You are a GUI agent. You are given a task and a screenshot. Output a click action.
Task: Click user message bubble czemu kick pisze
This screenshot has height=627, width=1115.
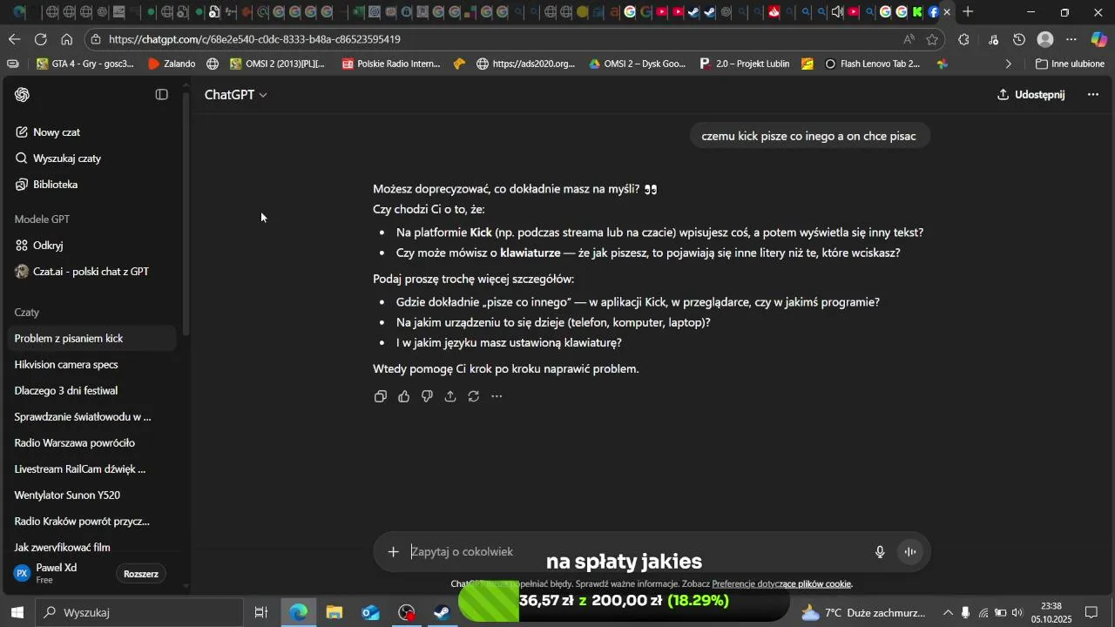click(x=809, y=136)
